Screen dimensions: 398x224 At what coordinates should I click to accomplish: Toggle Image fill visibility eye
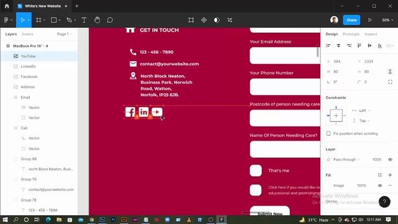[x=380, y=185]
